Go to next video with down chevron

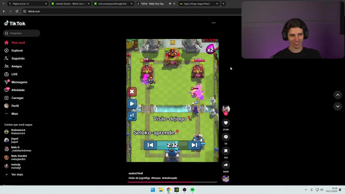(338, 106)
